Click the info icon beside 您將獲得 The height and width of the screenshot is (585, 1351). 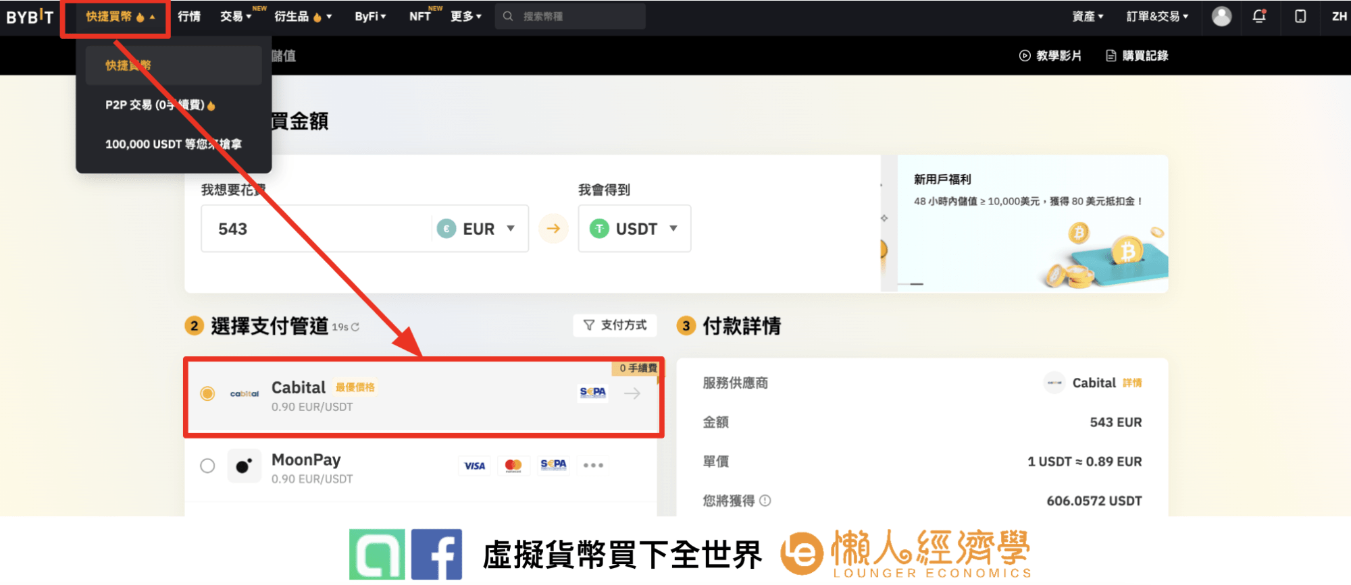tap(765, 501)
